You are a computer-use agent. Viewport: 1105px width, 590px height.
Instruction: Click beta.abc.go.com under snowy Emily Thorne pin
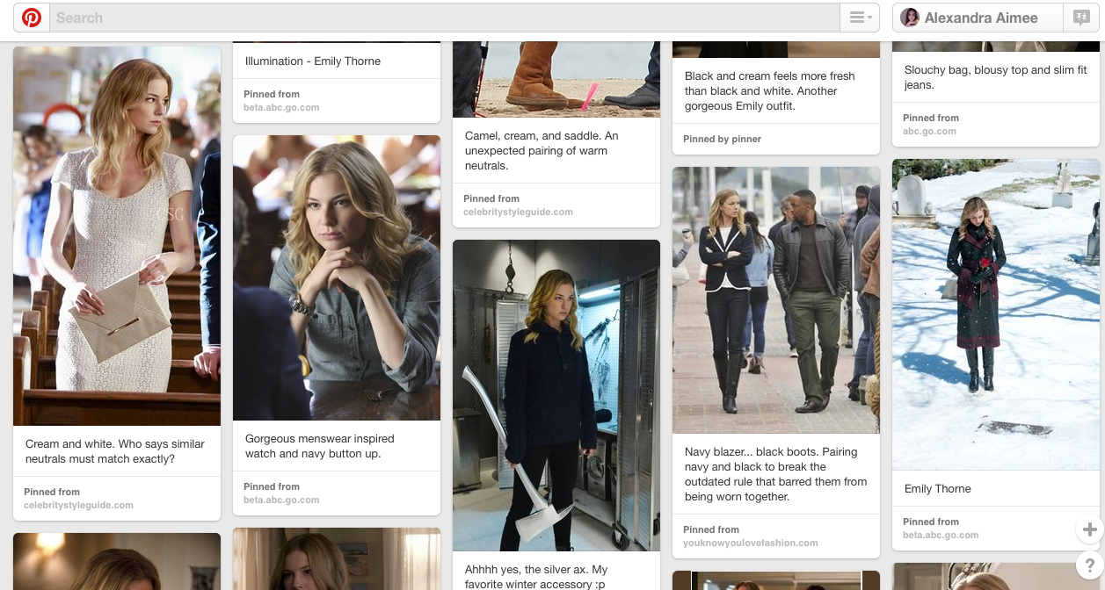click(941, 536)
